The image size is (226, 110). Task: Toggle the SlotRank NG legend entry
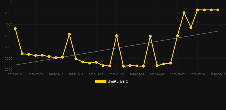tap(111, 82)
